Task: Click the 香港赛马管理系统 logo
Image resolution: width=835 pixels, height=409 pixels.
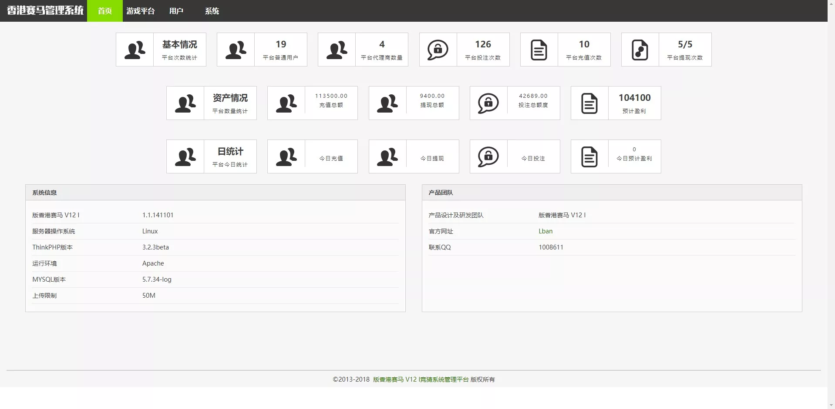Action: [44, 10]
